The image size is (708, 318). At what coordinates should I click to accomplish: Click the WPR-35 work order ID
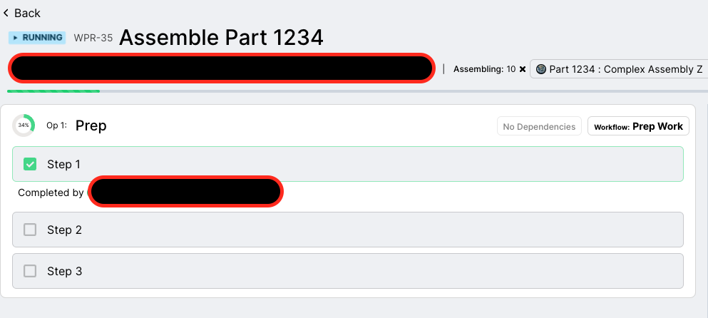point(93,38)
